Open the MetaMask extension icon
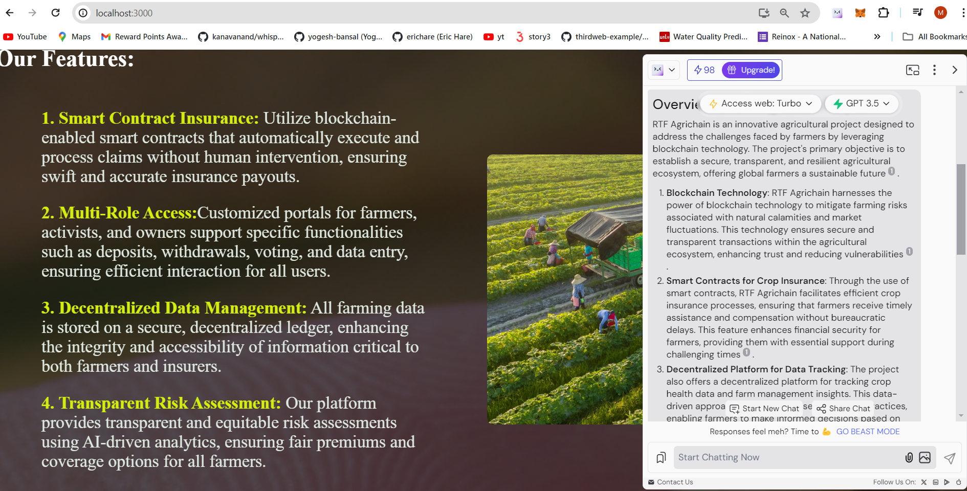 [x=860, y=13]
